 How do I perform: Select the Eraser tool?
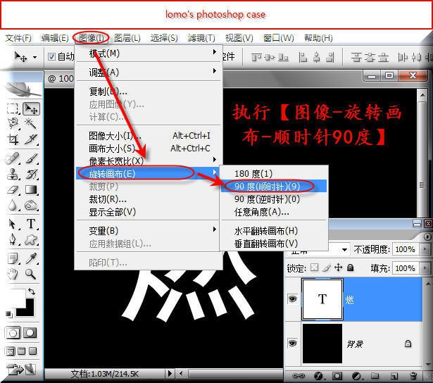tap(13, 189)
